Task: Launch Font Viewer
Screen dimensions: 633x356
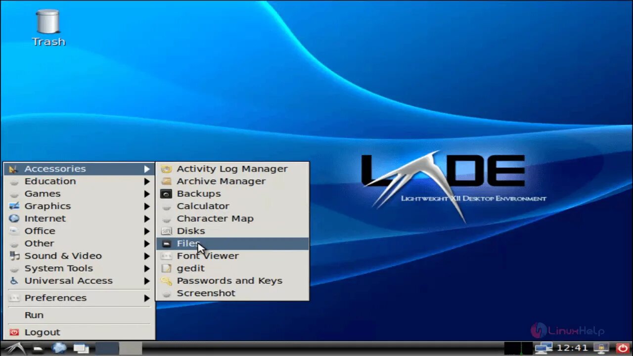Action: (232, 256)
